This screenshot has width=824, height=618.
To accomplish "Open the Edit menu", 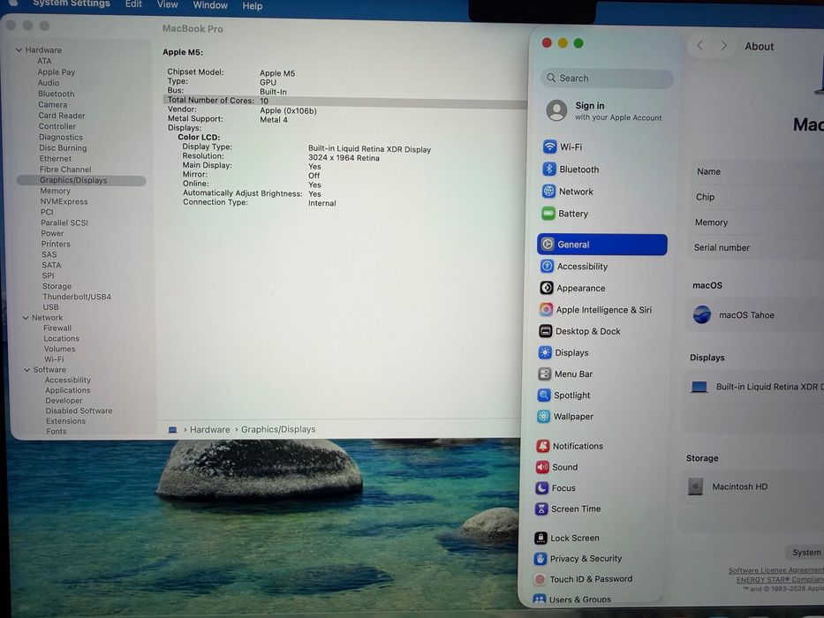I will (x=133, y=4).
